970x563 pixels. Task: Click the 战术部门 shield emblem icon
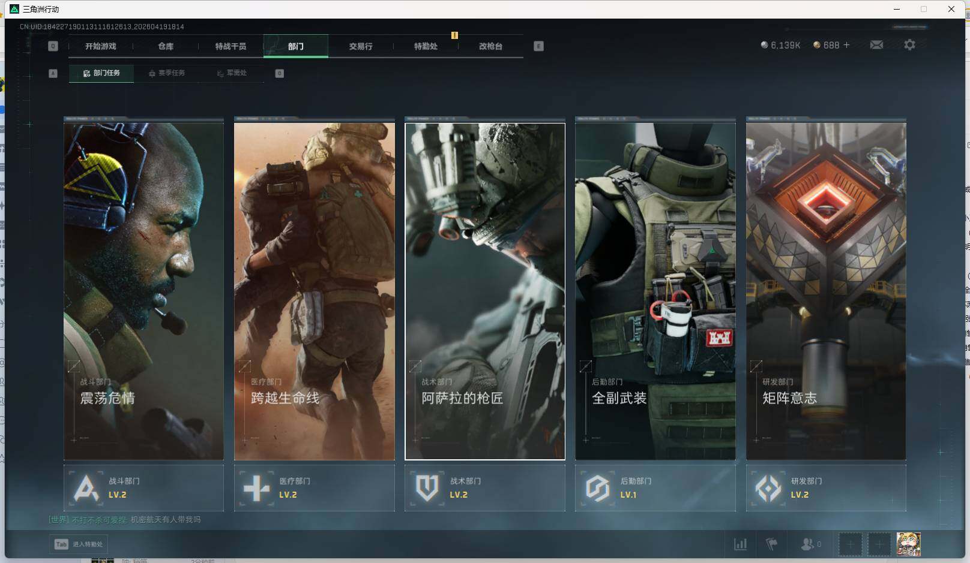427,488
